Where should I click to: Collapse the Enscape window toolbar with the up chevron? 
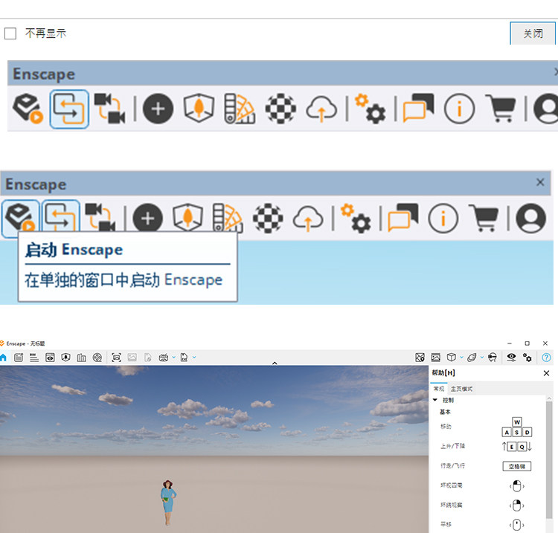[275, 363]
